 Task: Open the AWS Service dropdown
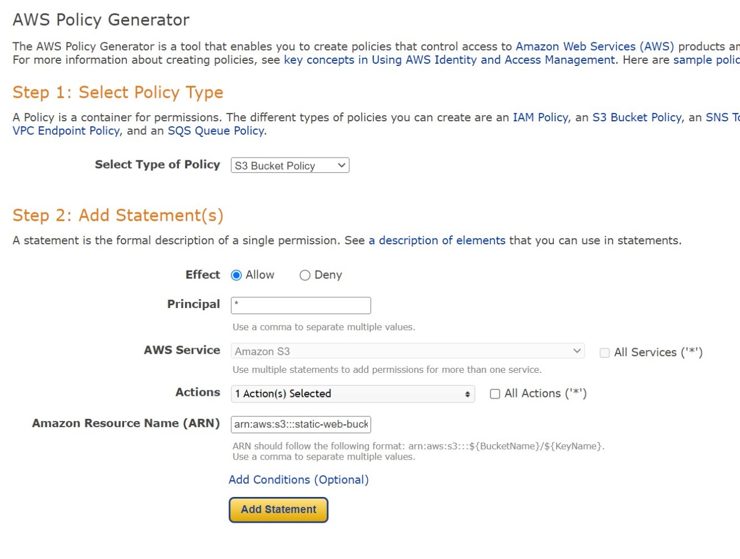point(407,351)
